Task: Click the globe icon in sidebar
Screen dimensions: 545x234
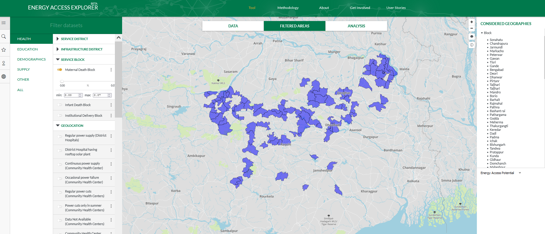Action: pos(4,77)
